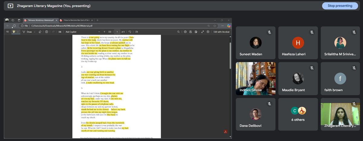Open Edge settings and more menu
This screenshot has width=363, height=141.
pos(222,26)
